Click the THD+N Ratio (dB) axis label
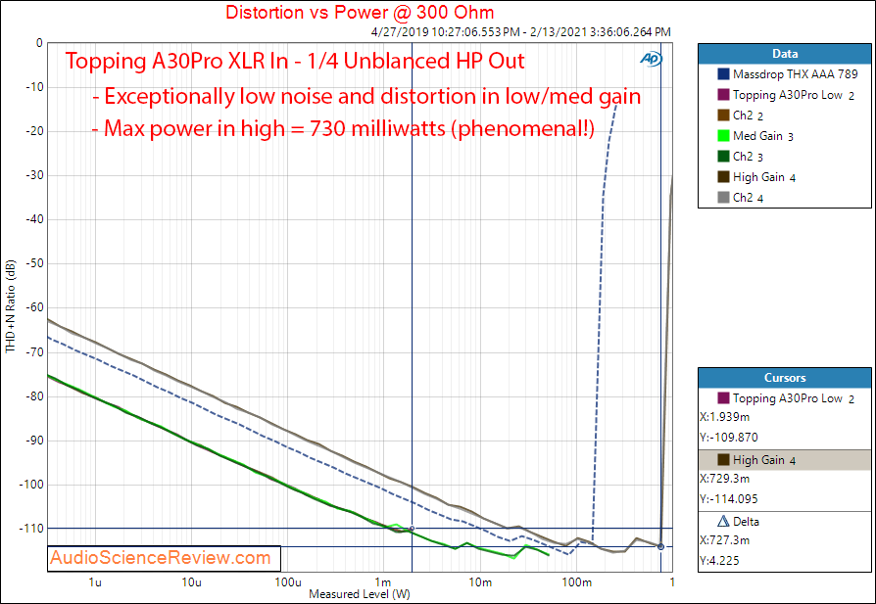Image resolution: width=876 pixels, height=604 pixels. (x=11, y=307)
